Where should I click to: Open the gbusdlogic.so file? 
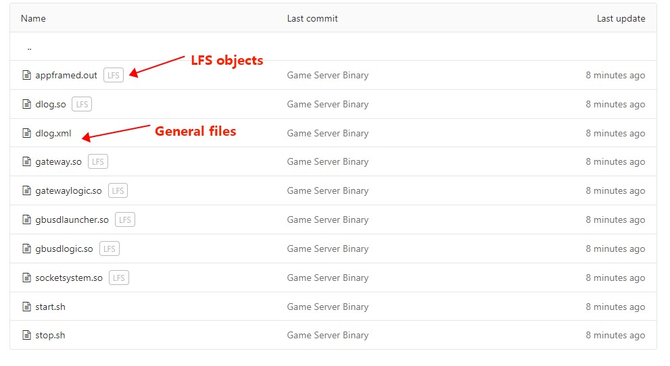point(64,249)
